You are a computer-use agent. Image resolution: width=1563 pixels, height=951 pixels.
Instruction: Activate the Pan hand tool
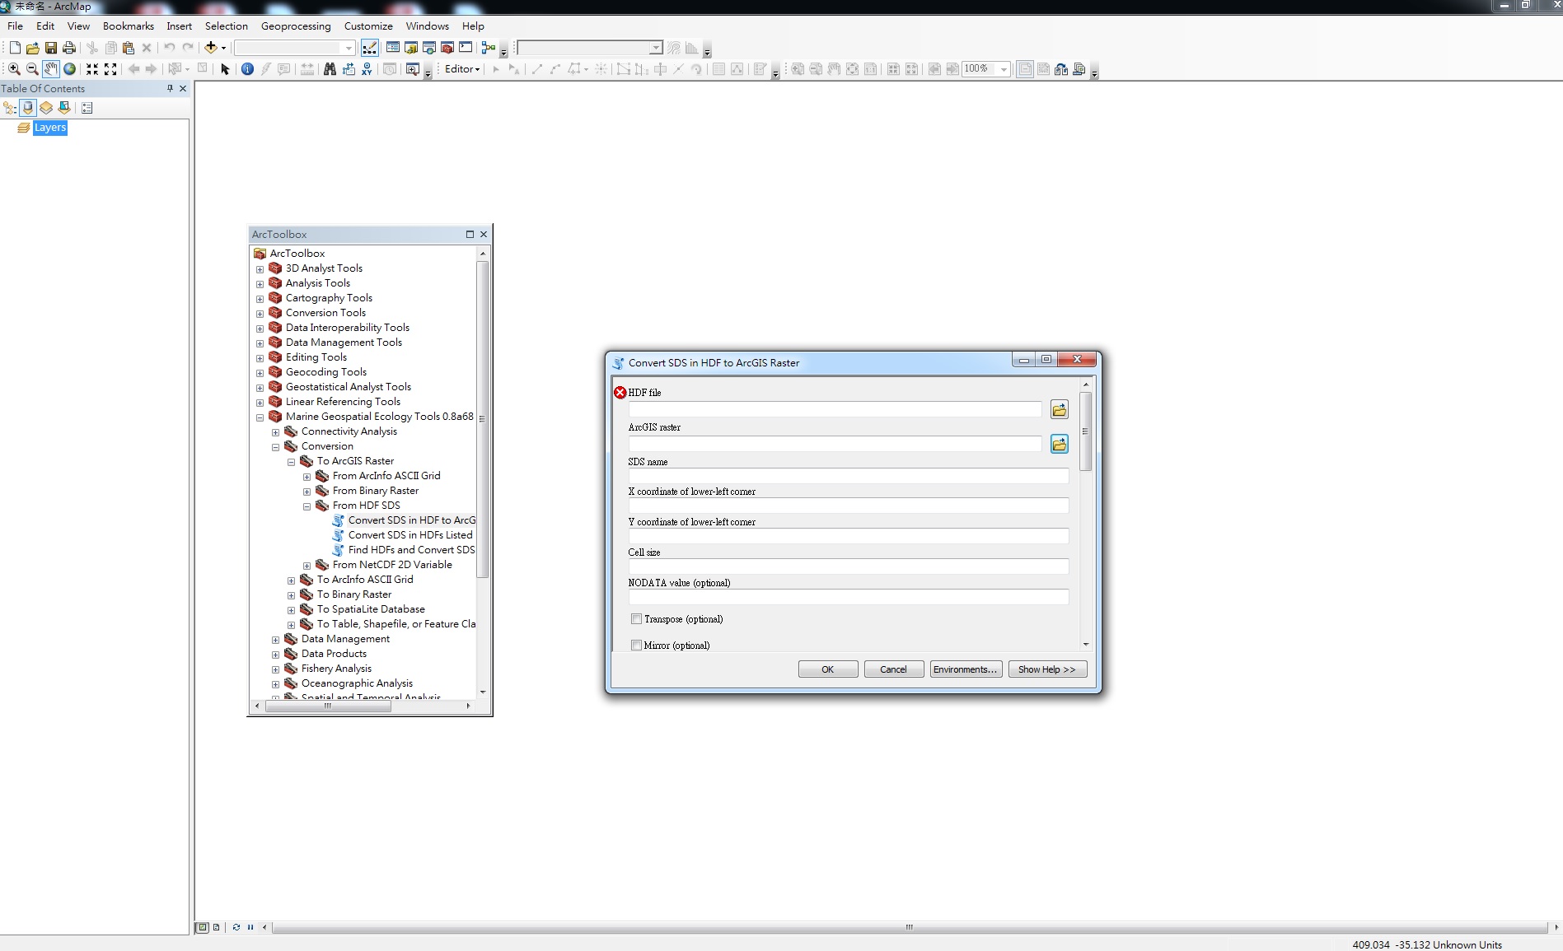51,69
